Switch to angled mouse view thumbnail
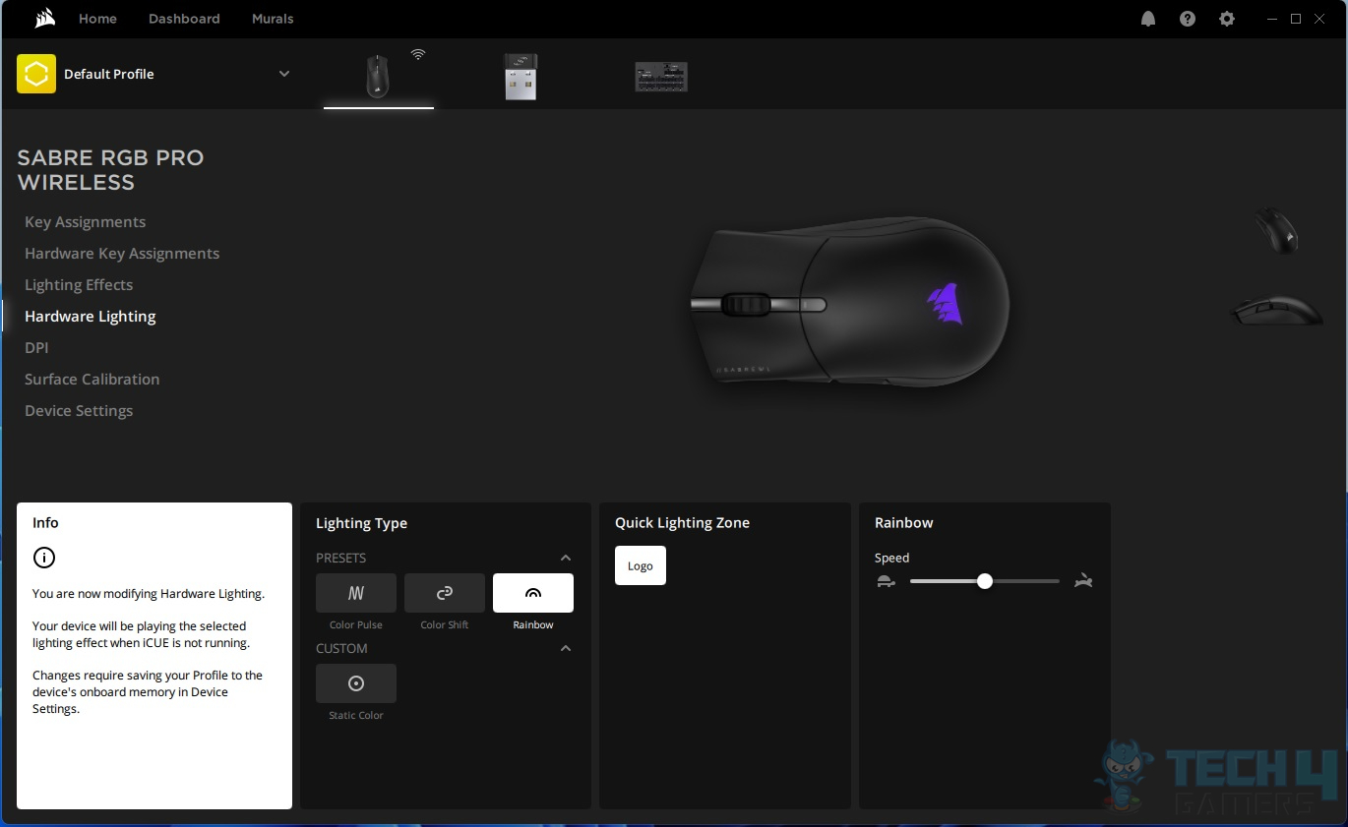Image resolution: width=1348 pixels, height=827 pixels. [x=1276, y=230]
